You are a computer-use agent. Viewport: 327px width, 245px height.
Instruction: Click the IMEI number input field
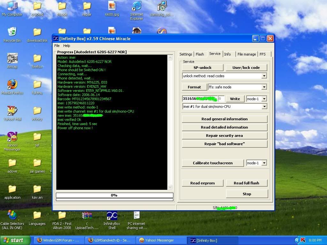tap(200, 99)
